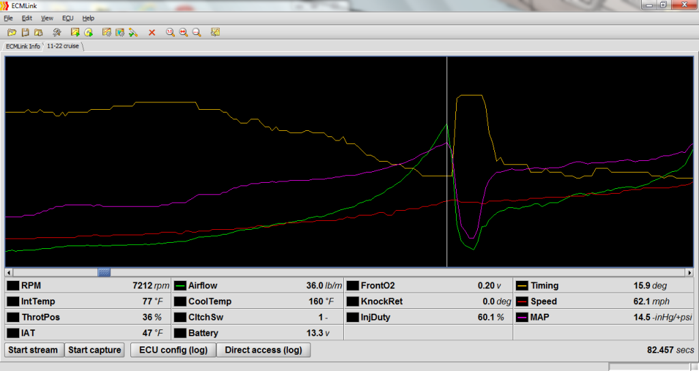Click the green Airflow color swatch

[180, 286]
